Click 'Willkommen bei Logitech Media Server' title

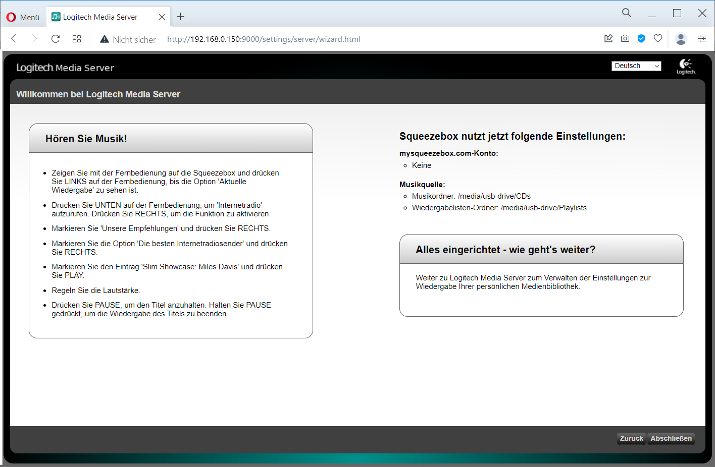pos(98,94)
